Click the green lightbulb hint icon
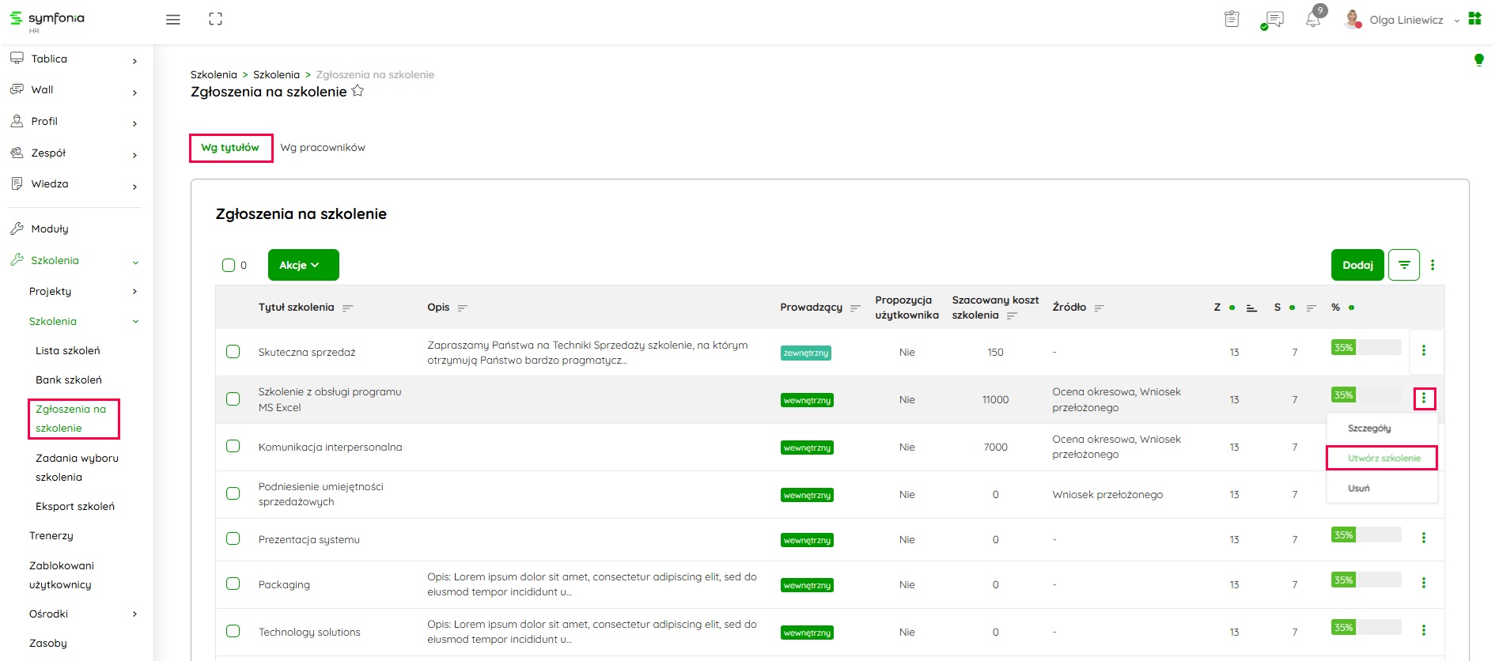This screenshot has width=1495, height=661. pyautogui.click(x=1478, y=60)
